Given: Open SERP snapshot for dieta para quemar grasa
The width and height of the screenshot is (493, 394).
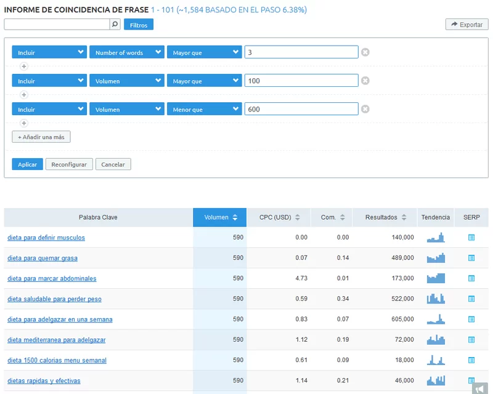Looking at the screenshot, I should [471, 258].
